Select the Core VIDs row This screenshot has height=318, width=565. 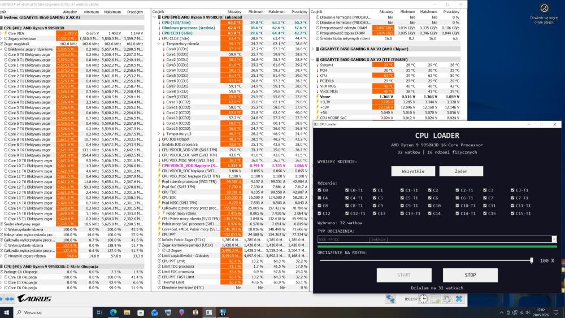pos(72,33)
